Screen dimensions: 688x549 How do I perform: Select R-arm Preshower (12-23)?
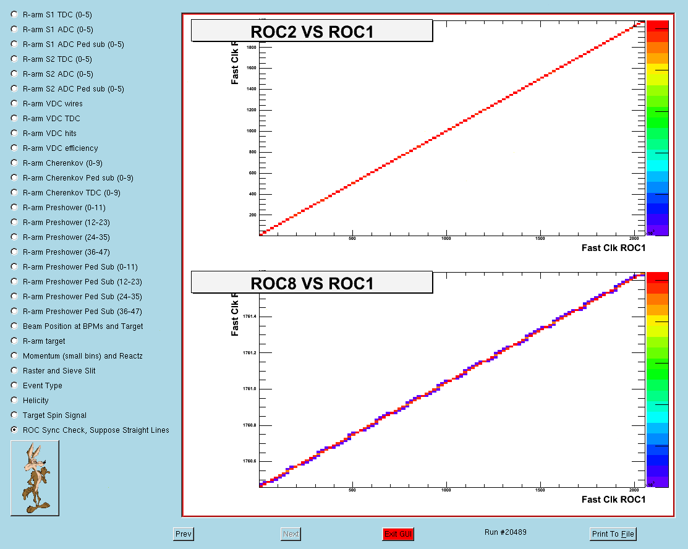pos(14,222)
